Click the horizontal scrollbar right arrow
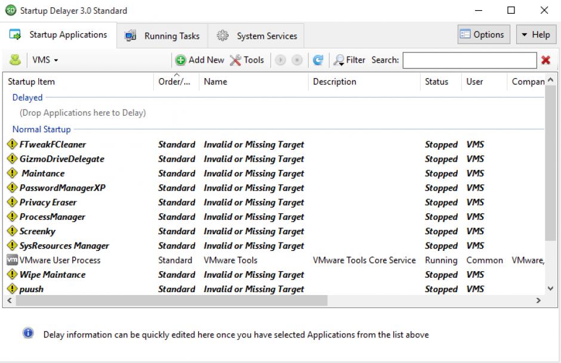Image resolution: width=561 pixels, height=363 pixels. [x=538, y=300]
